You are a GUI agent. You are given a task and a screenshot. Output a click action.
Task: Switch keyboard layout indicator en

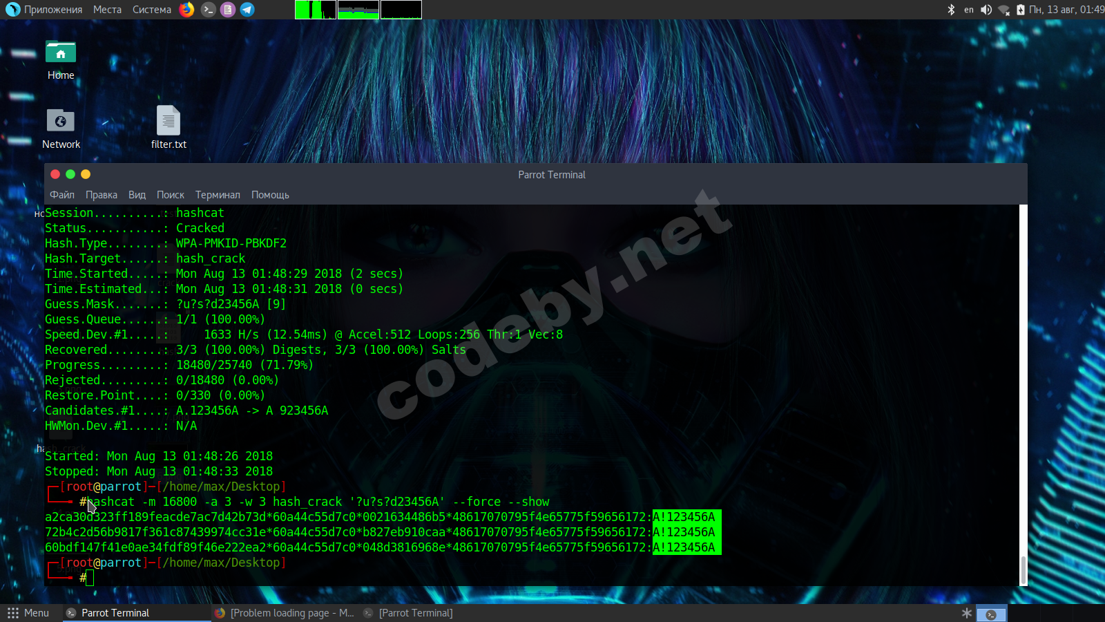click(x=969, y=10)
